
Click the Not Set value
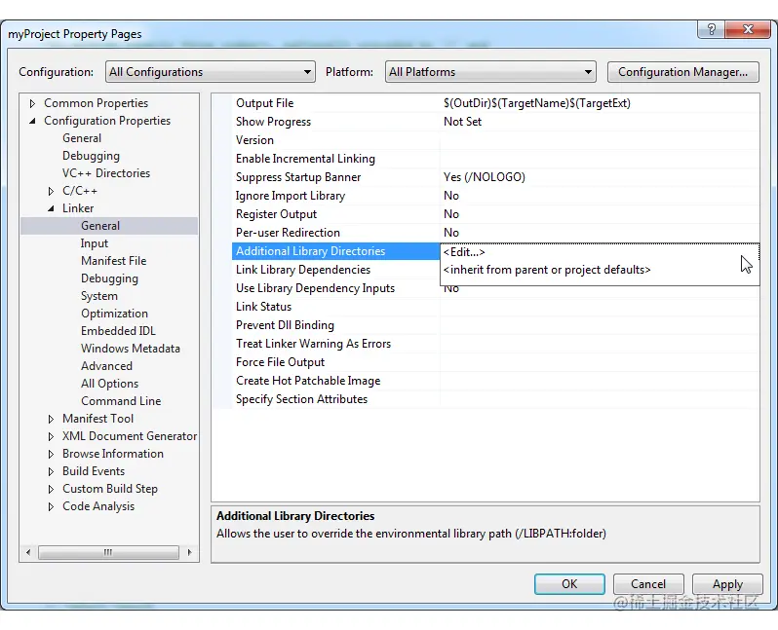click(462, 122)
